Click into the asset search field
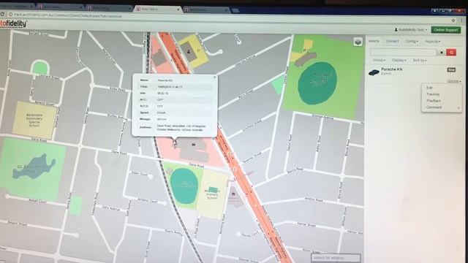 click(x=403, y=53)
